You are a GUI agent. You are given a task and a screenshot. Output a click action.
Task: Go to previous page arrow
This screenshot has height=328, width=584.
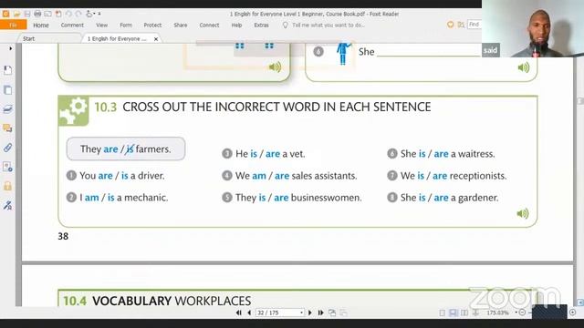point(249,313)
